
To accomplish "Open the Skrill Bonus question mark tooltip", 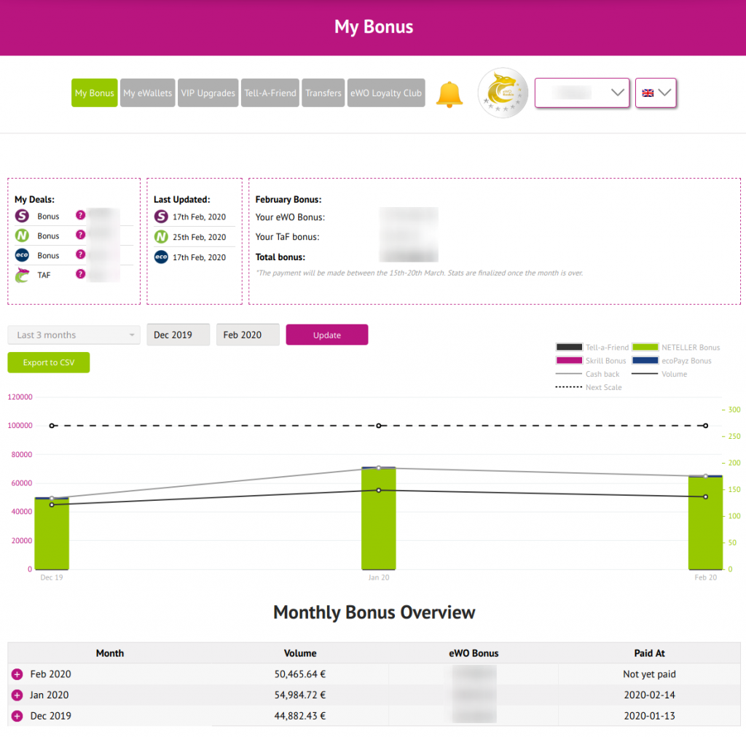I will (79, 216).
